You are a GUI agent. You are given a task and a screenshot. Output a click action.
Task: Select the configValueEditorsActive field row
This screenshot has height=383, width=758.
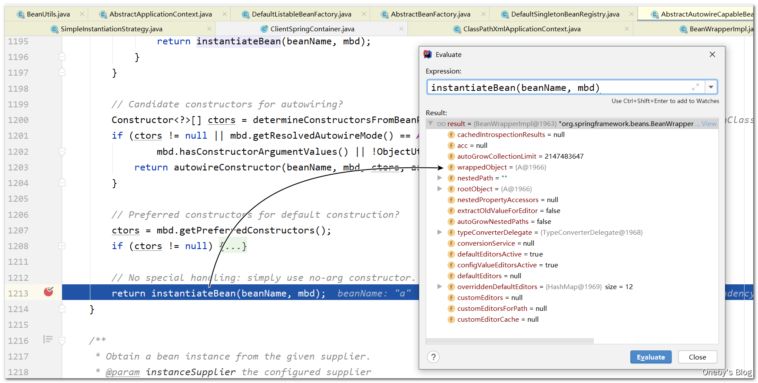point(572,265)
